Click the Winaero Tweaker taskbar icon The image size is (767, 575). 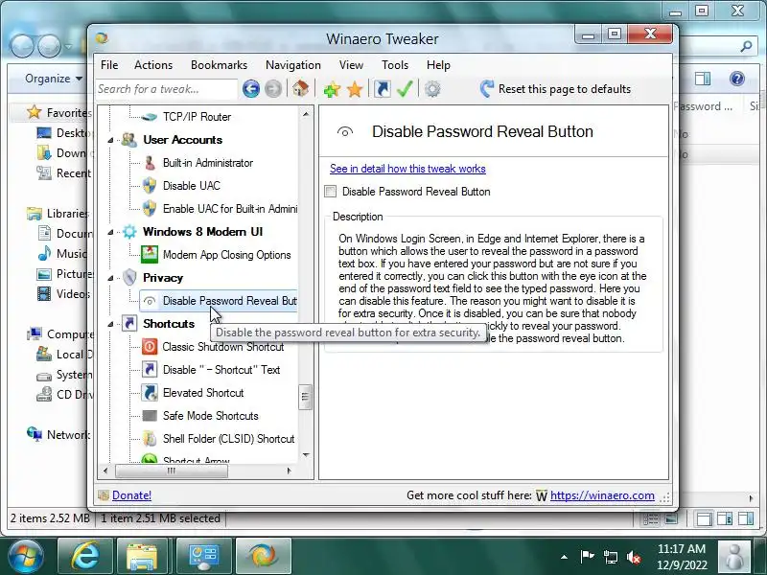(263, 556)
